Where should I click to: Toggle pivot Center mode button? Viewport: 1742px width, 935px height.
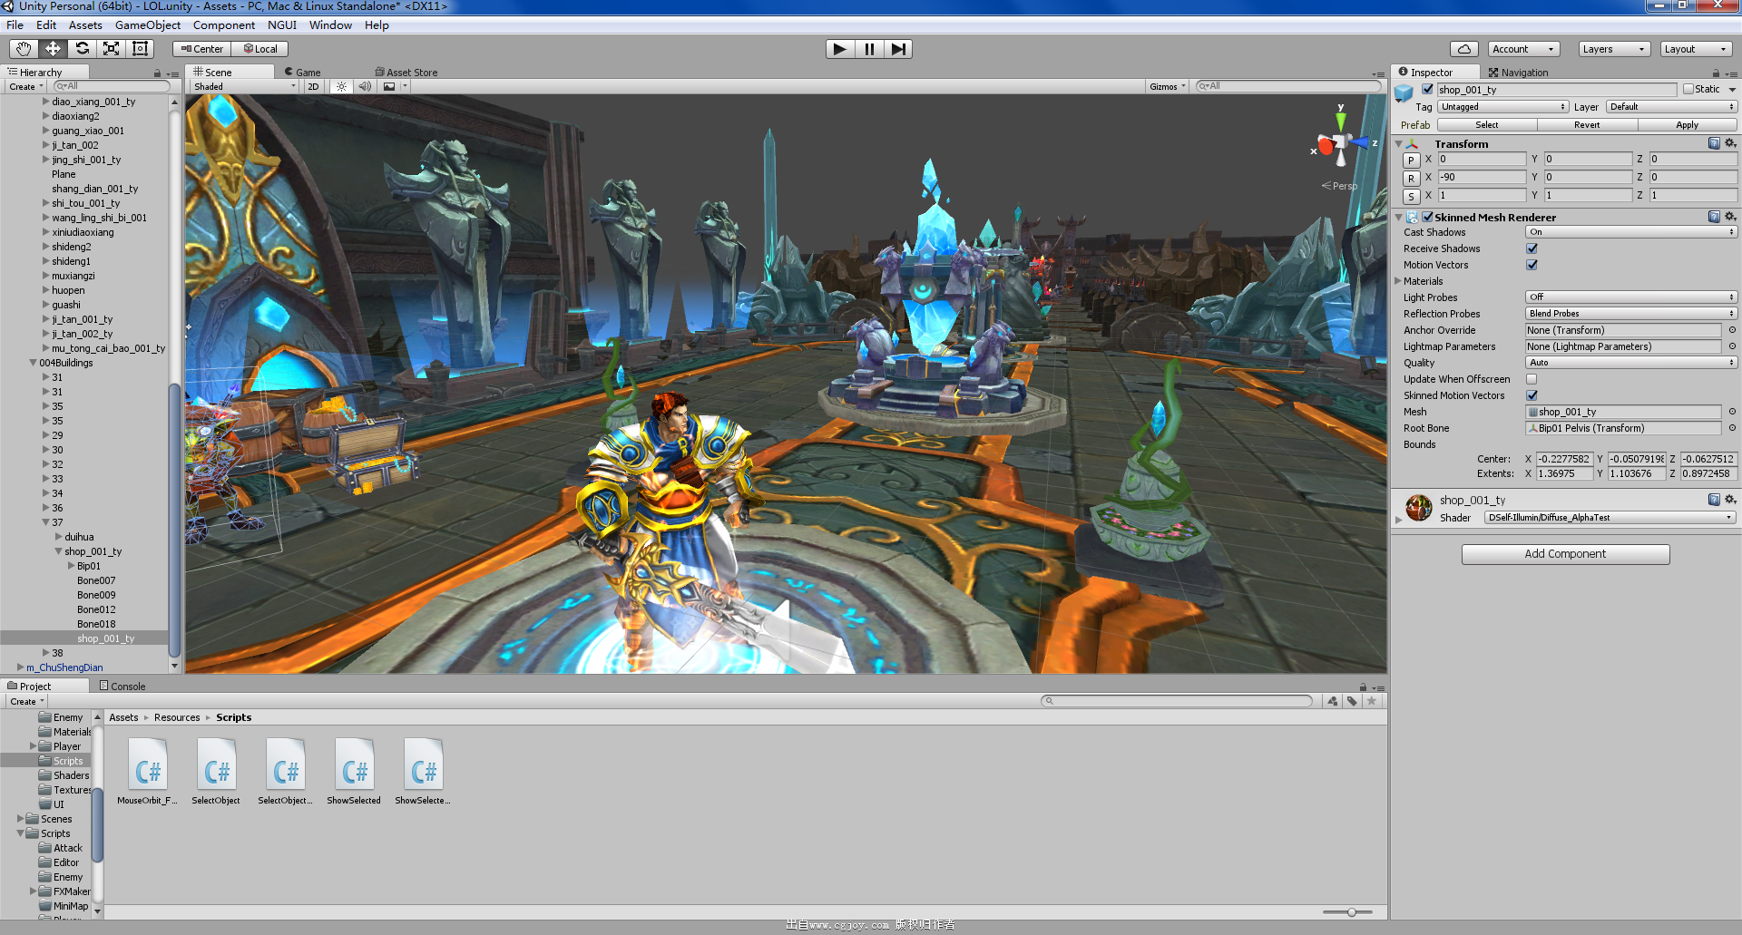click(201, 49)
